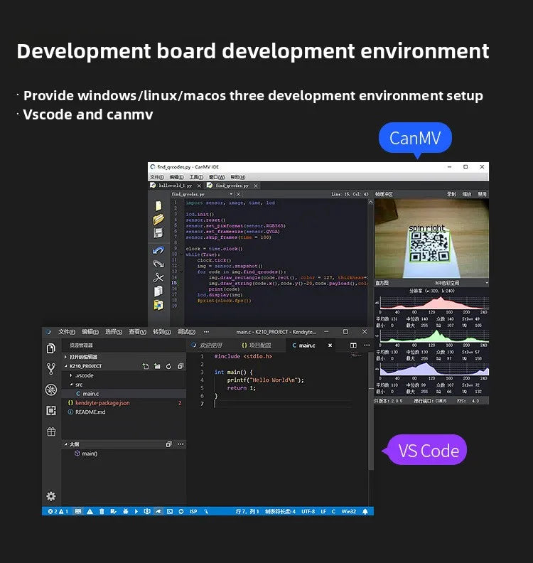Select main() in the outline panel
The width and height of the screenshot is (533, 563).
tap(124, 454)
